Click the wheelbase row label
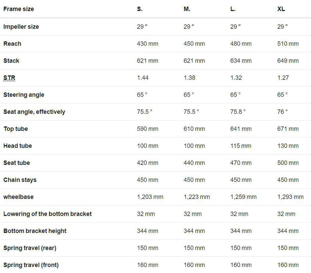 (19, 197)
